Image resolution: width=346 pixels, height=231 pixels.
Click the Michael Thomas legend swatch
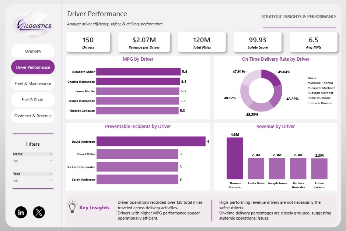click(x=309, y=83)
